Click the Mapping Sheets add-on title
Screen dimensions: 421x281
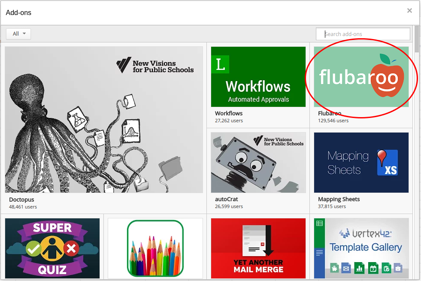[339, 199]
